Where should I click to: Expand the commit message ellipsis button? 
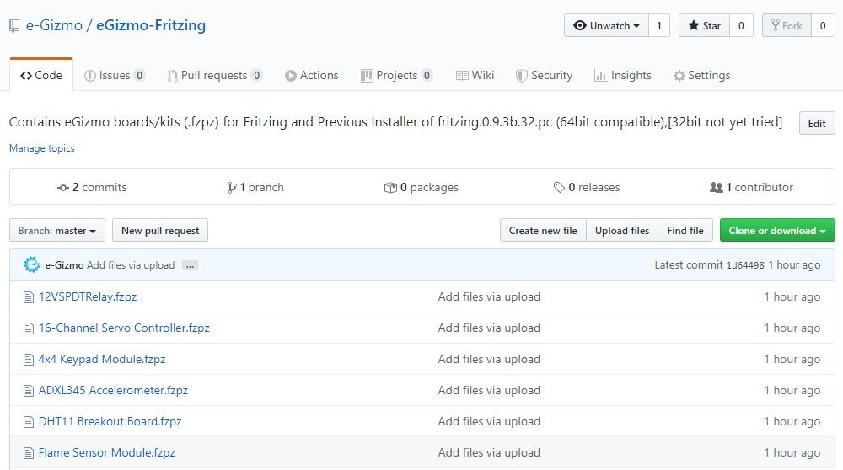pyautogui.click(x=190, y=265)
